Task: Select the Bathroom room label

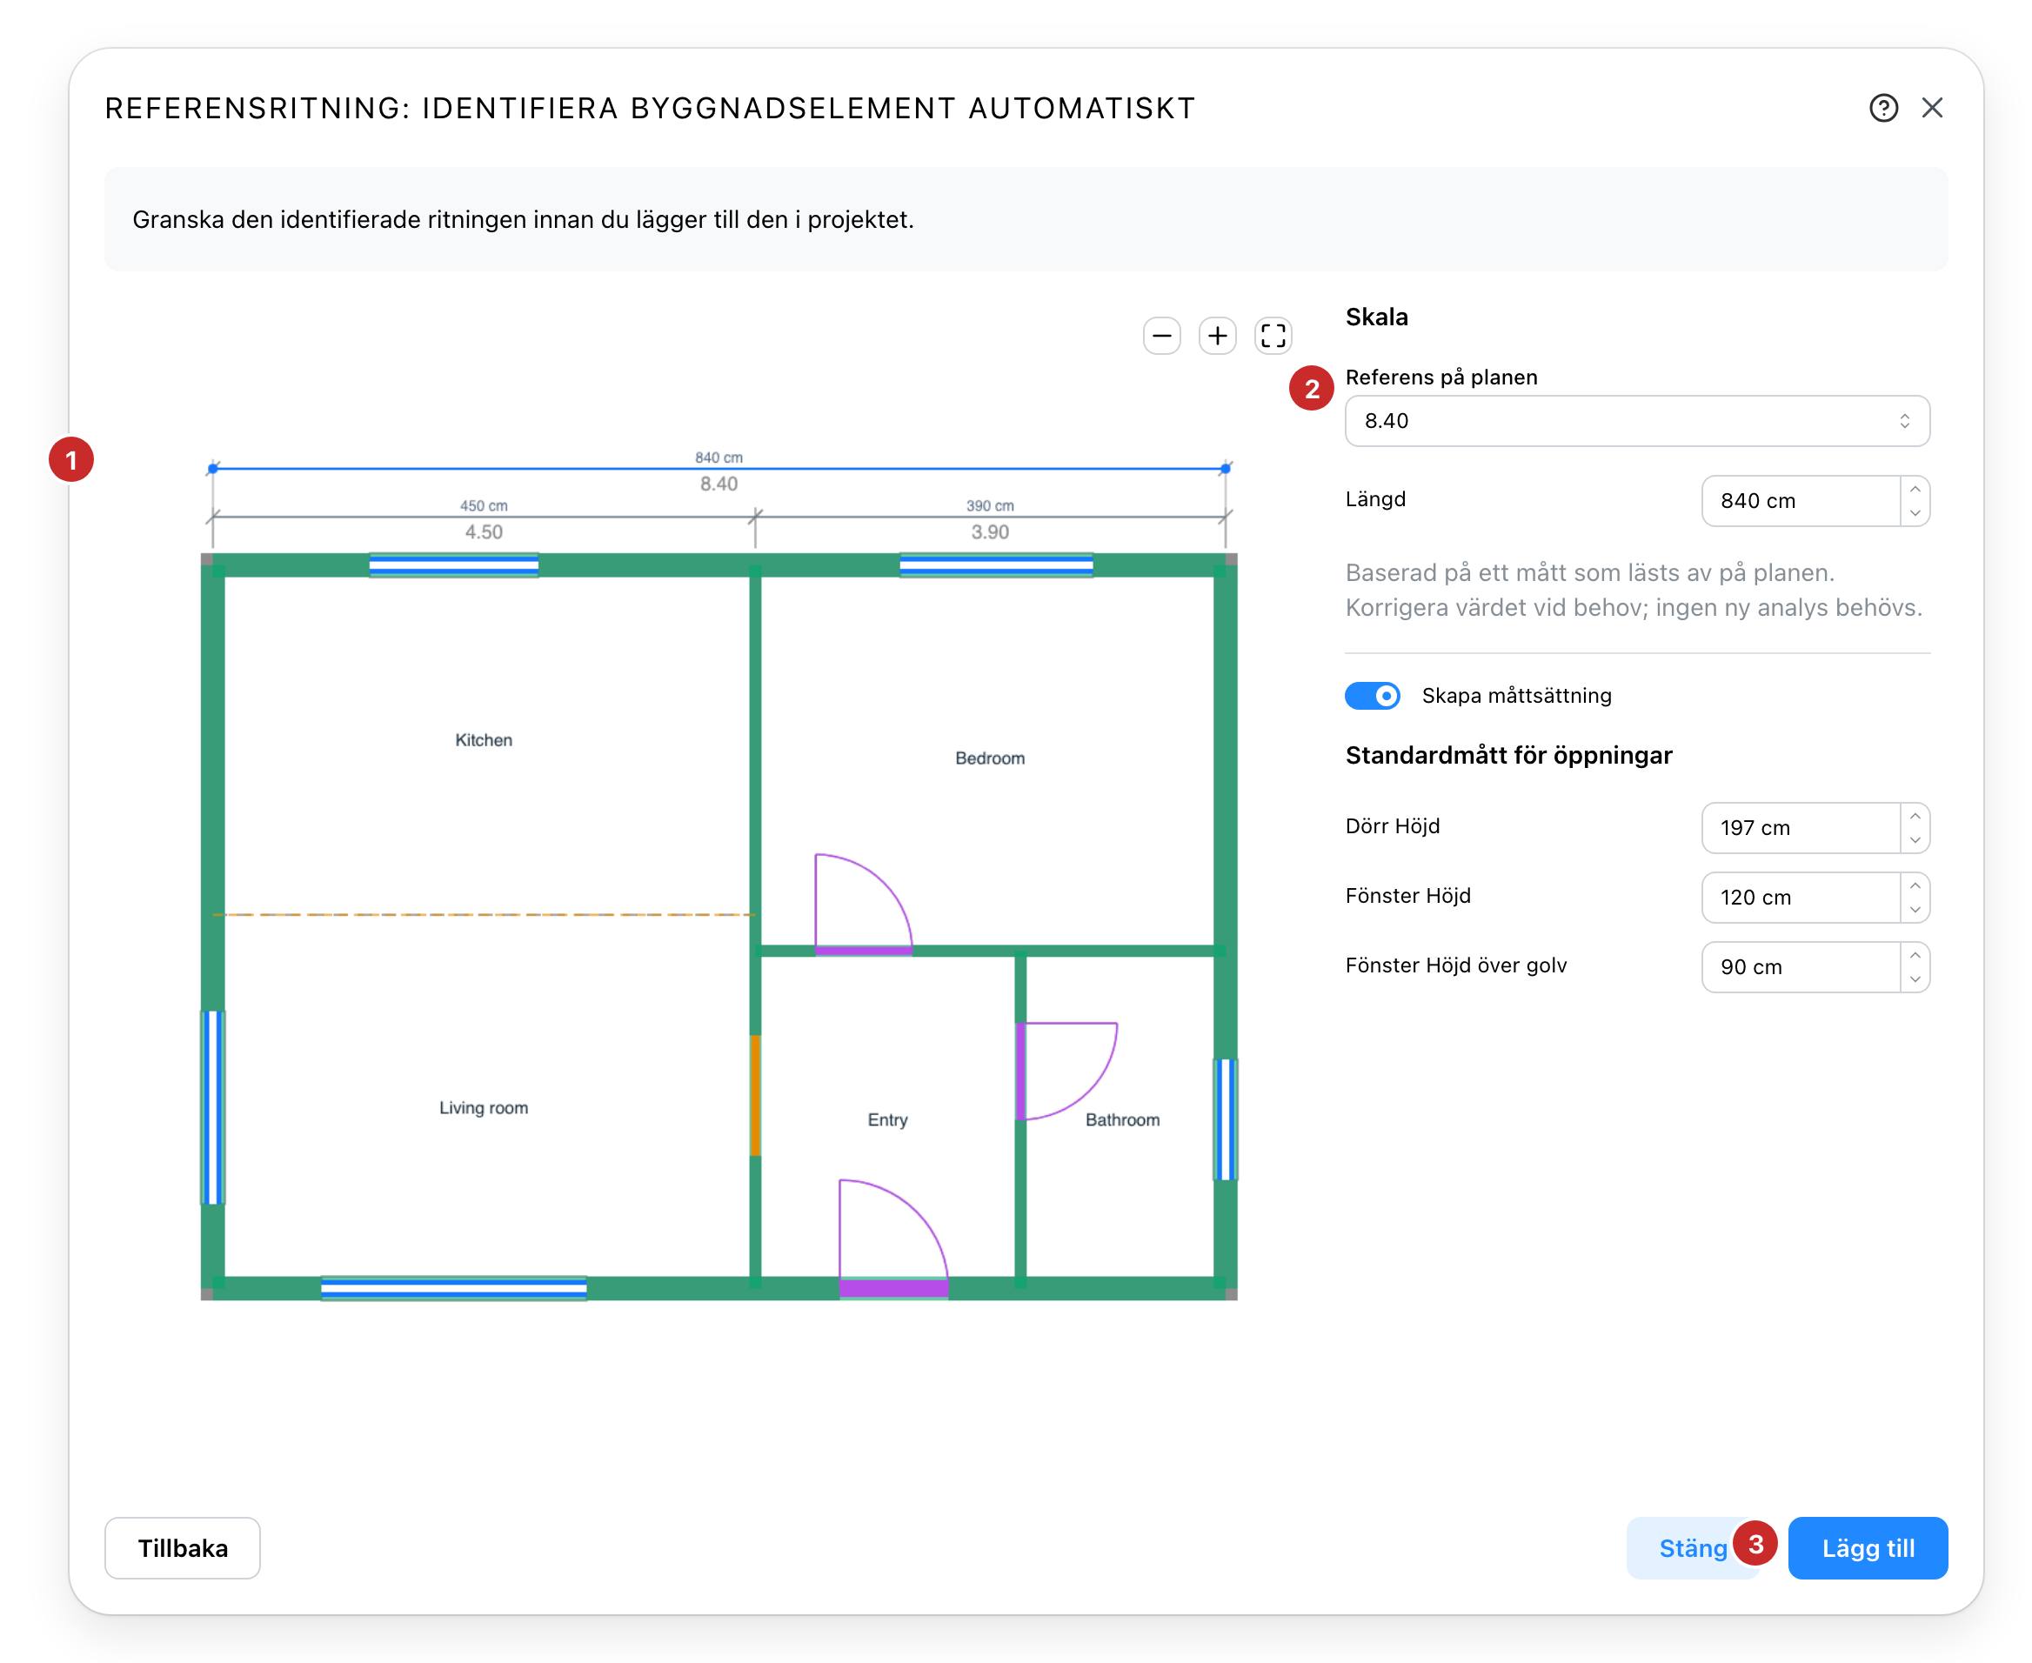Action: pyautogui.click(x=1122, y=1120)
